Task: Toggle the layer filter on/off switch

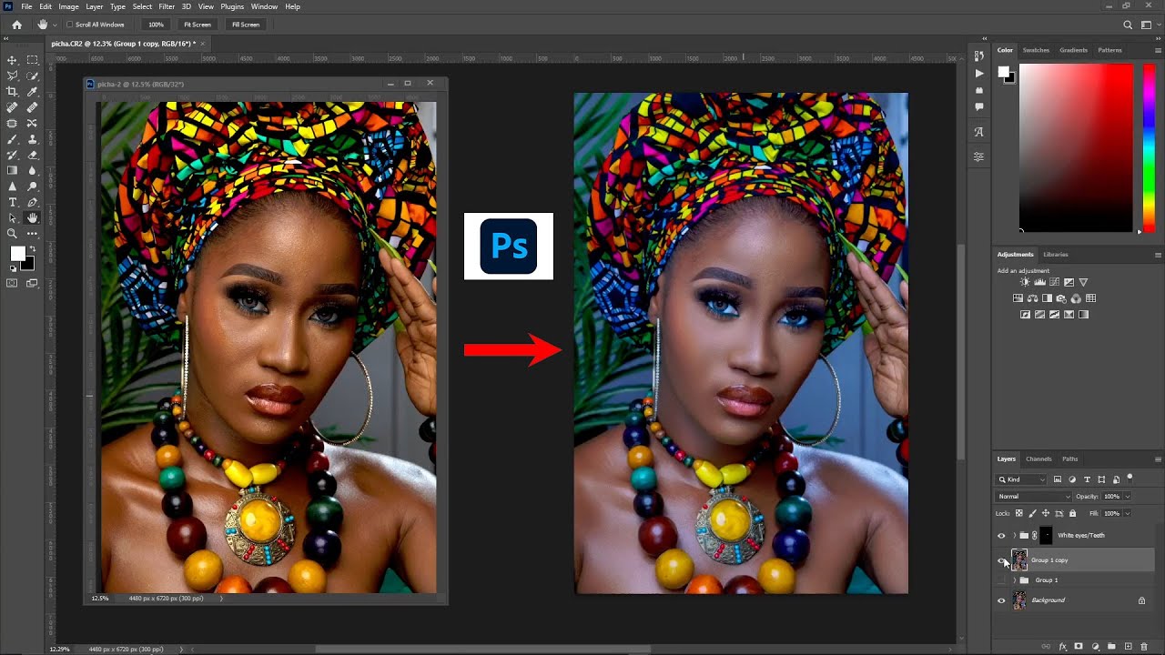Action: click(x=1130, y=478)
